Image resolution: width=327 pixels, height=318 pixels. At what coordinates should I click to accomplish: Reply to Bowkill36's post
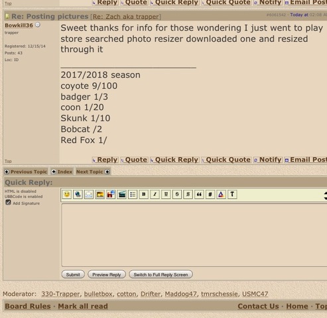105,160
